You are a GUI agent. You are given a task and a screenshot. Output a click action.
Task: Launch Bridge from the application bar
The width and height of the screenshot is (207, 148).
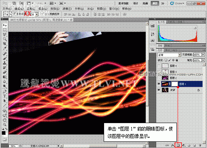click(x=14, y=3)
